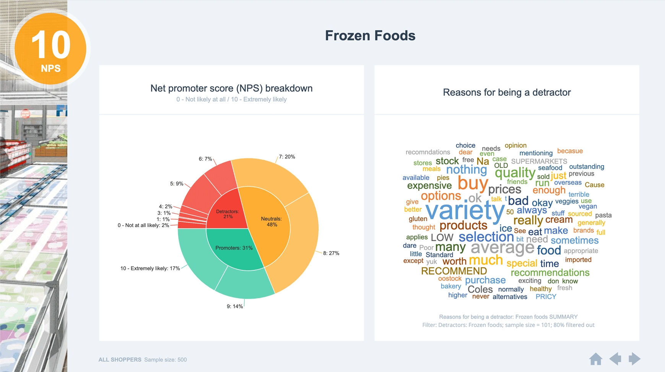Expand the Net promoter score breakdown panel
This screenshot has width=665, height=372.
(x=231, y=88)
